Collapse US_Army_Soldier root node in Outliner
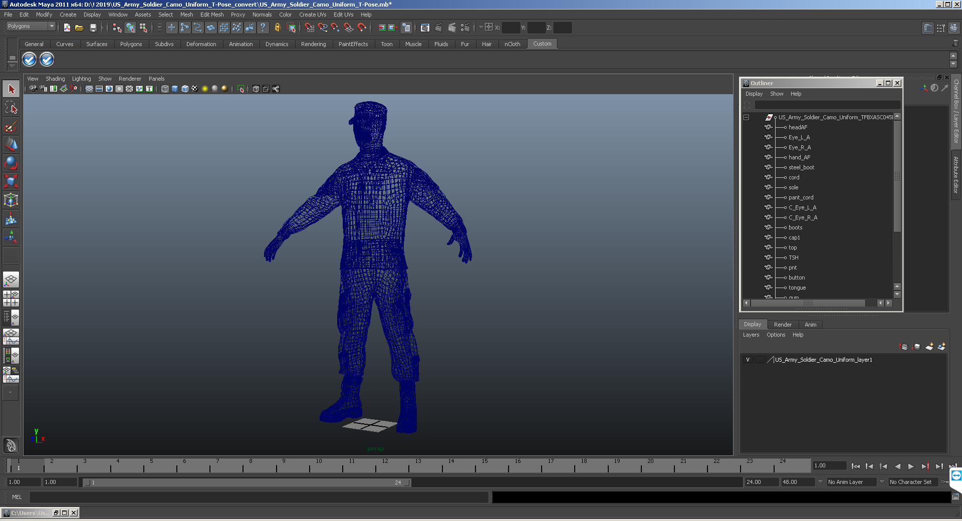962x521 pixels. click(x=746, y=117)
